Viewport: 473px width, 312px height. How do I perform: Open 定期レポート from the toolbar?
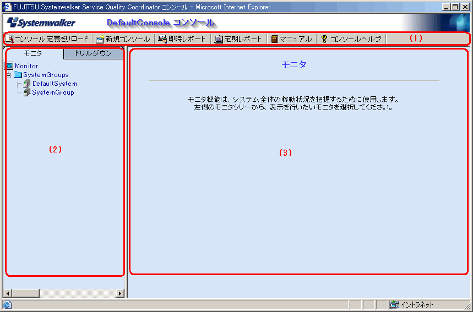coord(238,39)
